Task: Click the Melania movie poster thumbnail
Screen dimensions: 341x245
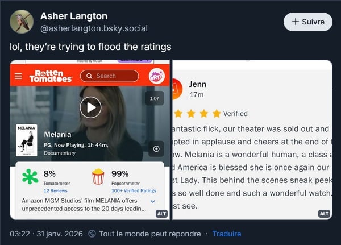Action: coord(26,140)
